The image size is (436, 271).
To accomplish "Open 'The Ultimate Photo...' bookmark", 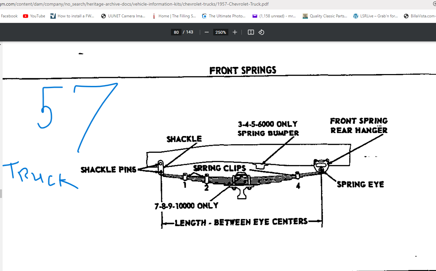I will (224, 16).
